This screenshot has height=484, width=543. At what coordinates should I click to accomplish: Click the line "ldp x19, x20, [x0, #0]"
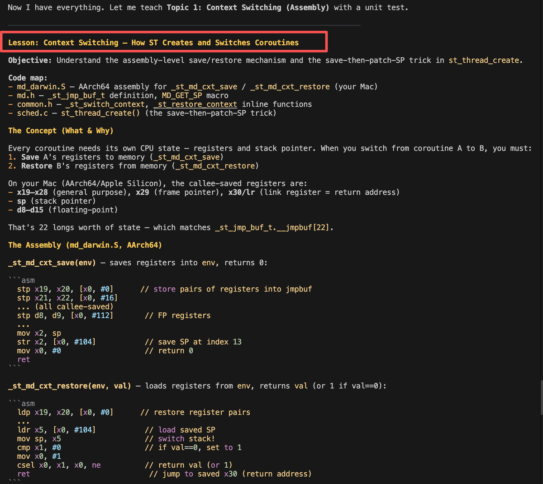pos(65,413)
